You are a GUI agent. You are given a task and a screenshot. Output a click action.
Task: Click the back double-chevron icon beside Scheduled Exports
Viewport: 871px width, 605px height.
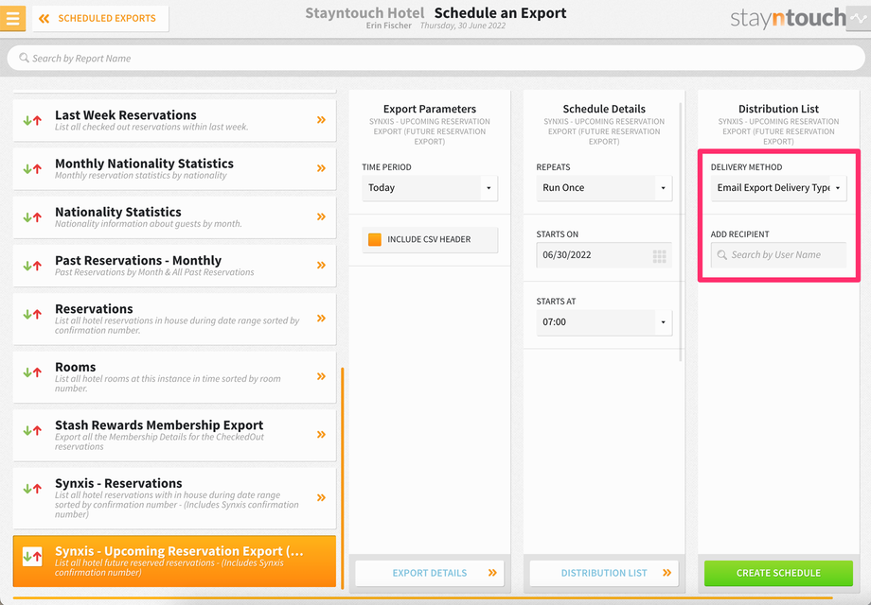[44, 19]
